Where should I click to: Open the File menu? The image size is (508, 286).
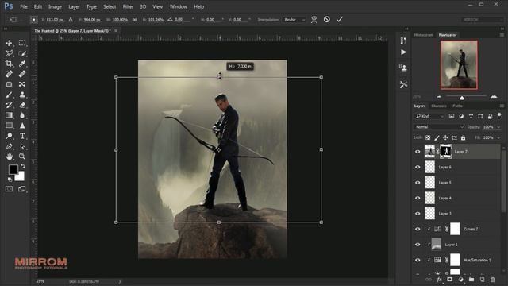click(x=24, y=6)
